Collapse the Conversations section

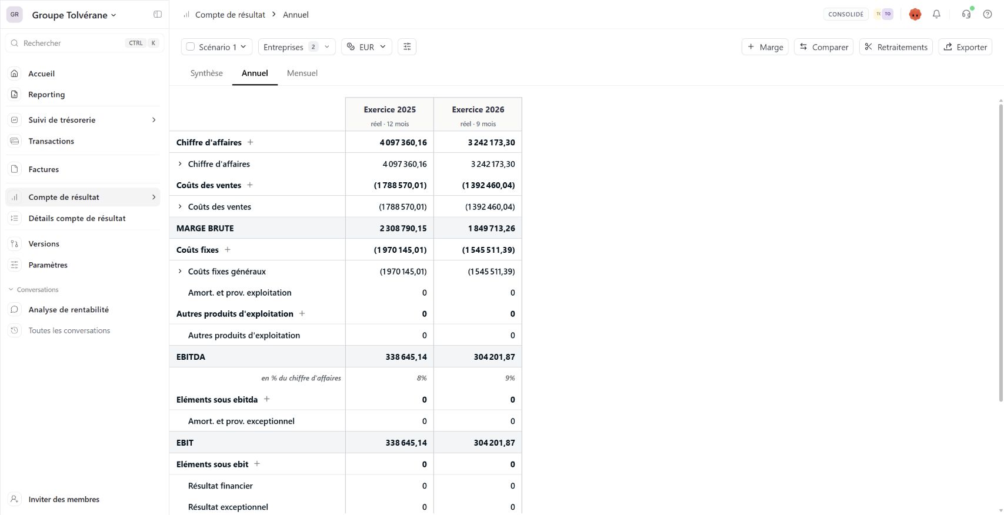tap(34, 290)
